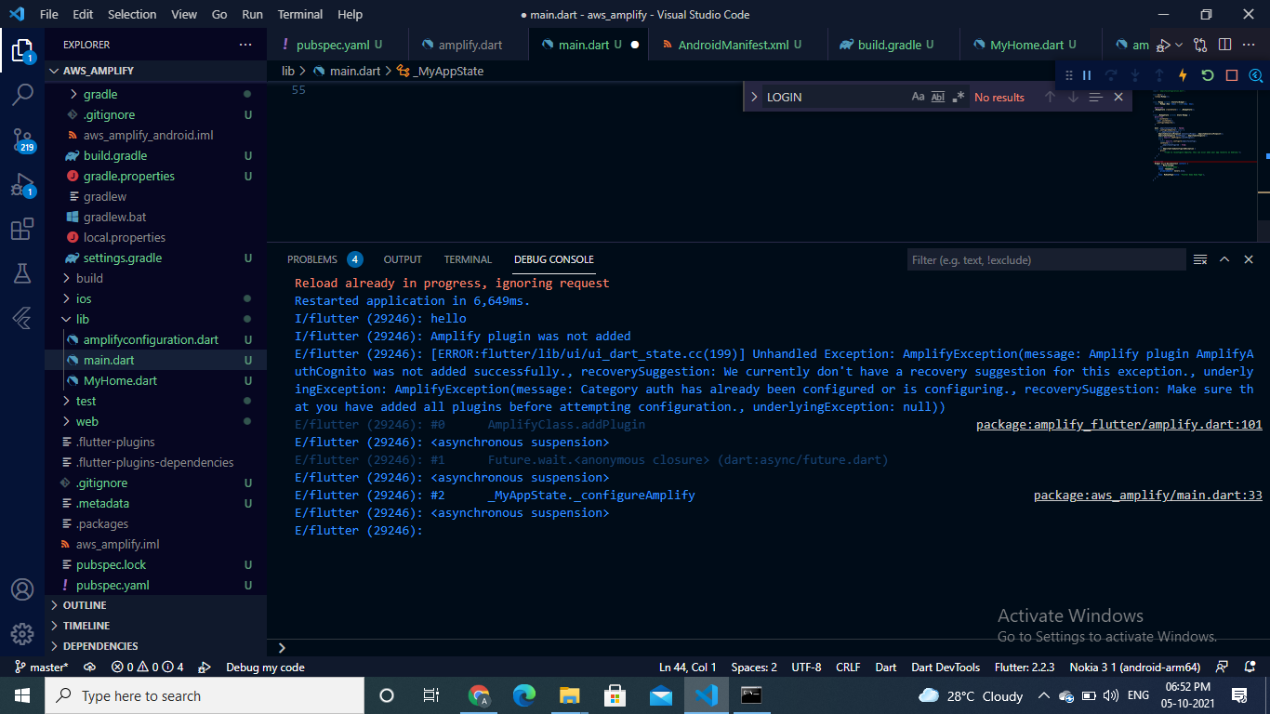This screenshot has width=1270, height=714.
Task: Restart the app using the green restart icon
Action: [1207, 75]
